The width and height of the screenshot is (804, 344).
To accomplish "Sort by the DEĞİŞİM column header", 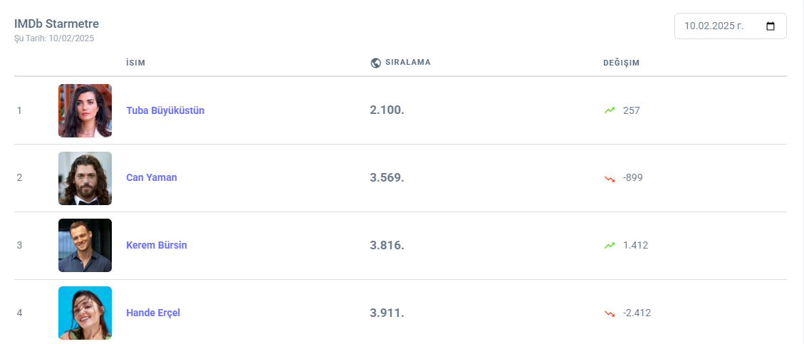I will 621,63.
